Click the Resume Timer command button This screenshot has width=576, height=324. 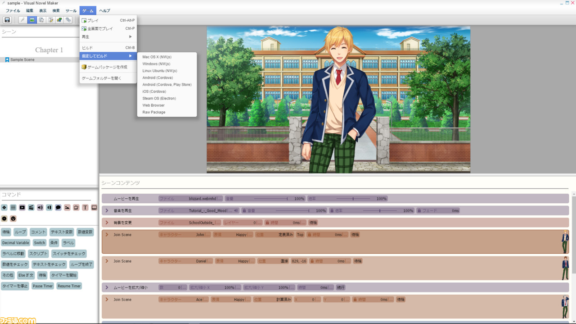[x=69, y=286]
